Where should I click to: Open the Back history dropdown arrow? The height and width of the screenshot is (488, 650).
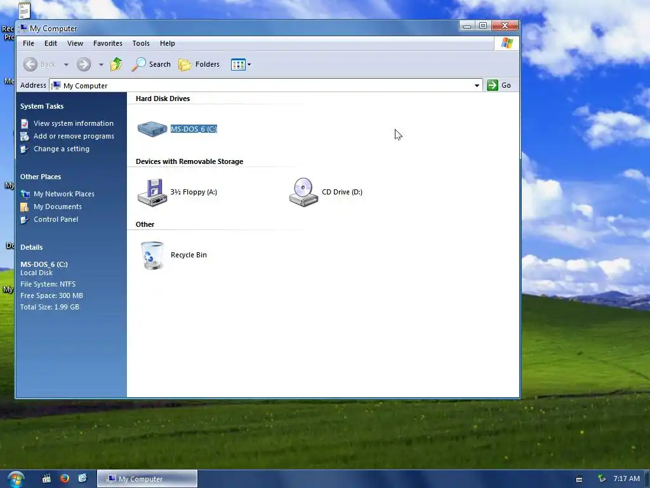click(66, 65)
